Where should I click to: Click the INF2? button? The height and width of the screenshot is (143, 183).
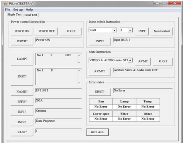point(22,122)
